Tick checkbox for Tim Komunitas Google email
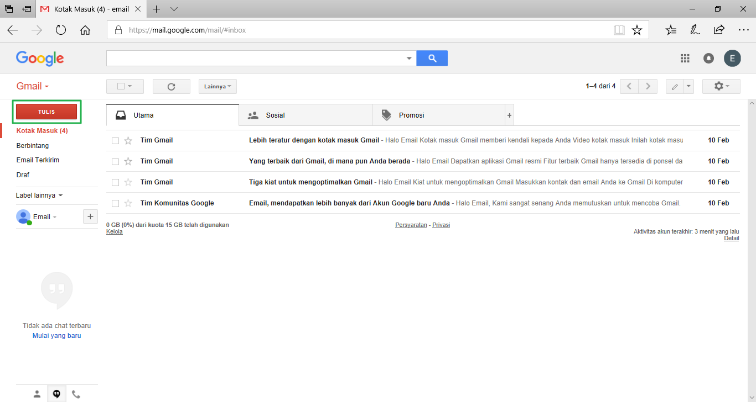 [116, 204]
